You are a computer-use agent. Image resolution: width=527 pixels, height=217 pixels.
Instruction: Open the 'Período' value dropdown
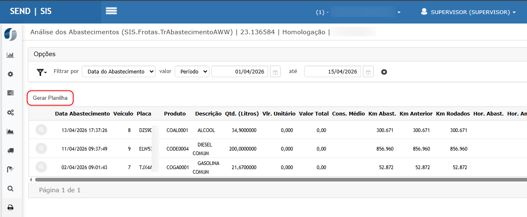(x=192, y=71)
